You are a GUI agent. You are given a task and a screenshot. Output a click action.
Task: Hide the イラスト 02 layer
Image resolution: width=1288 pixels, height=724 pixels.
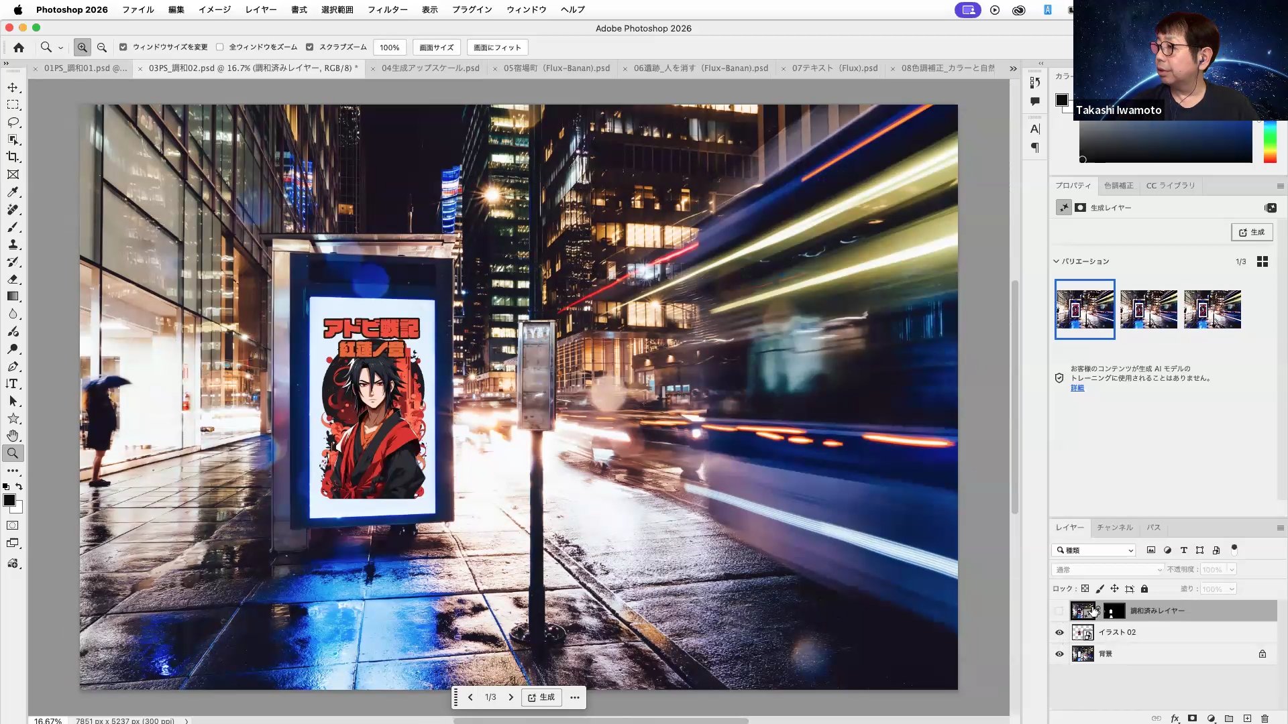point(1059,632)
